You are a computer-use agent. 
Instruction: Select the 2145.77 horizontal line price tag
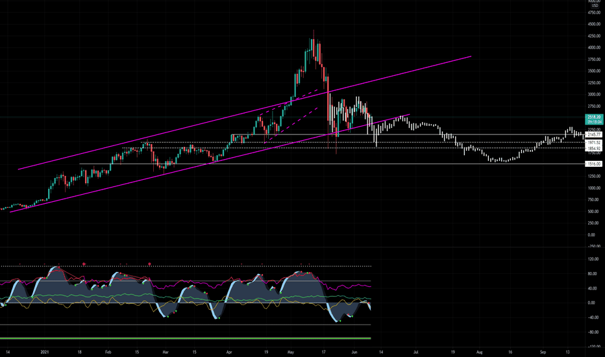coord(594,135)
